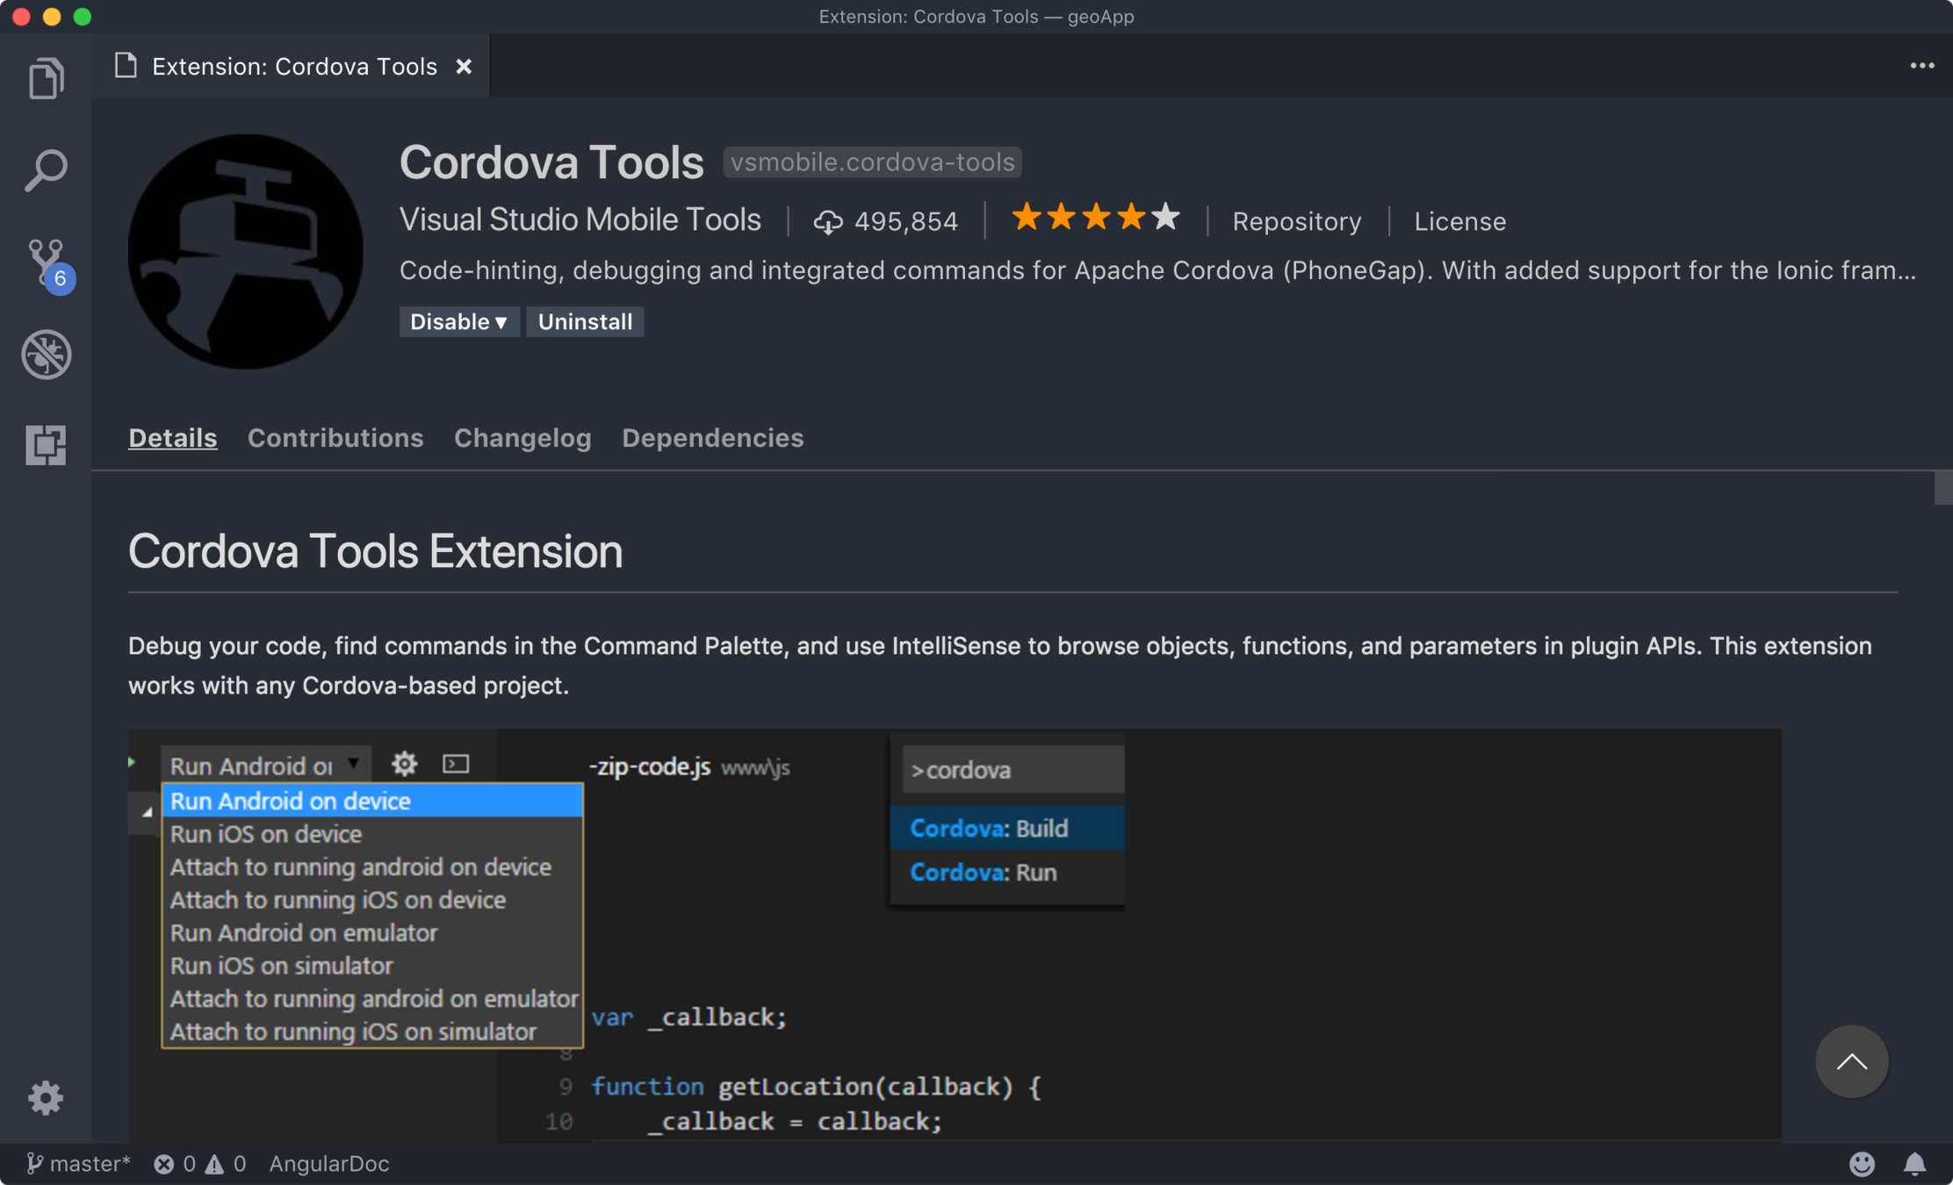The width and height of the screenshot is (1953, 1185).
Task: Switch to the Contributions tab
Action: click(x=335, y=438)
